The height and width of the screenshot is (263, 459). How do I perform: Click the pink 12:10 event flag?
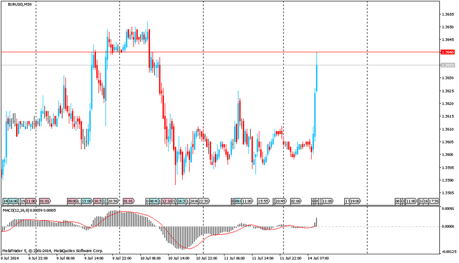(x=168, y=201)
